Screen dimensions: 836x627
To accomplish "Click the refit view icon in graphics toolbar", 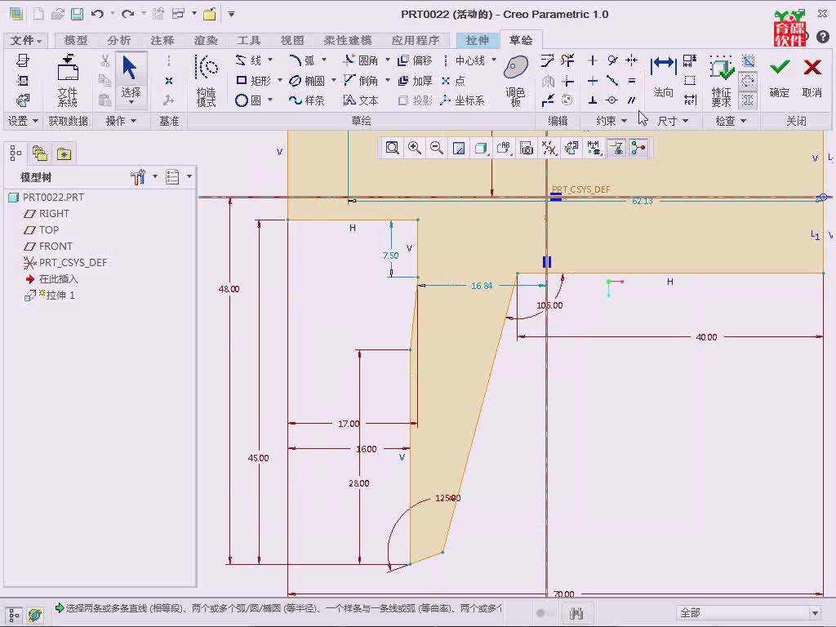I will coord(393,148).
